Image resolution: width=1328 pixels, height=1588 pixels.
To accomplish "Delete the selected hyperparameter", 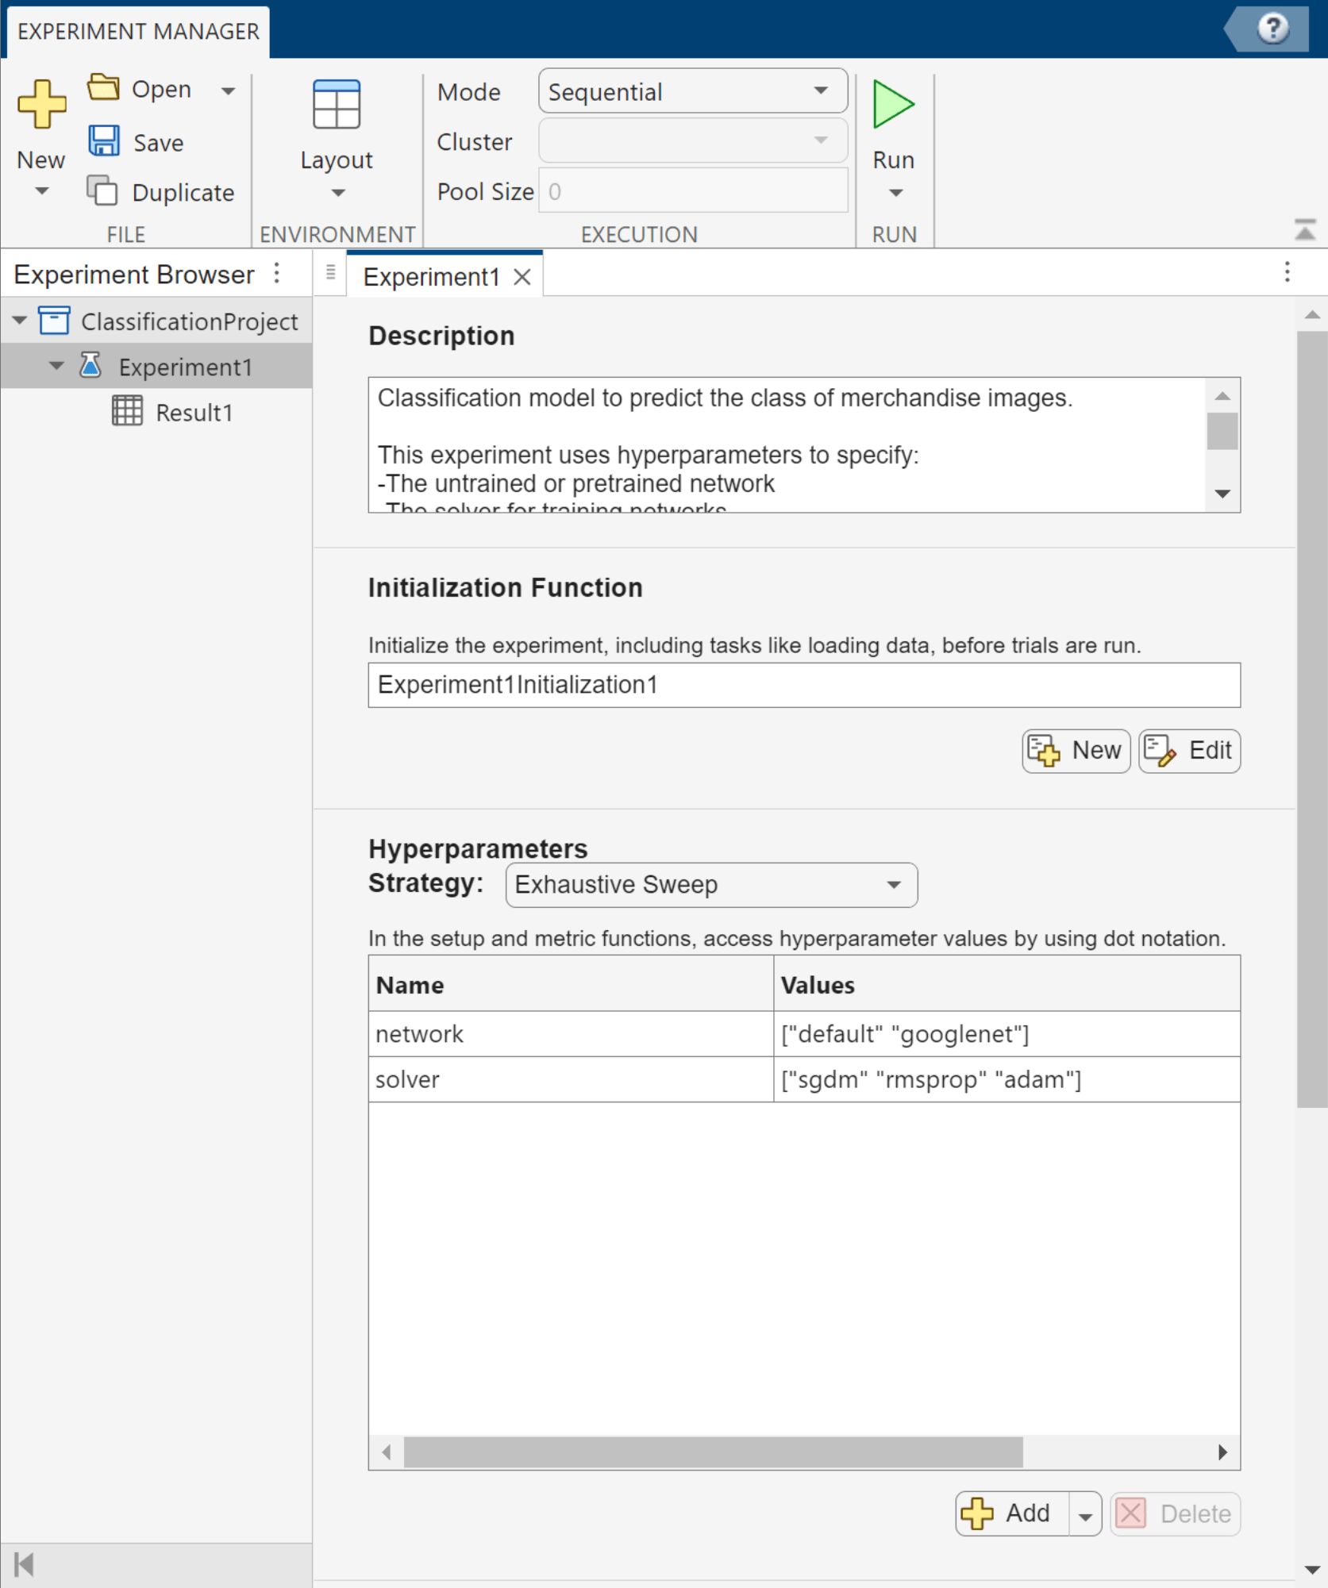I will 1176,1513.
